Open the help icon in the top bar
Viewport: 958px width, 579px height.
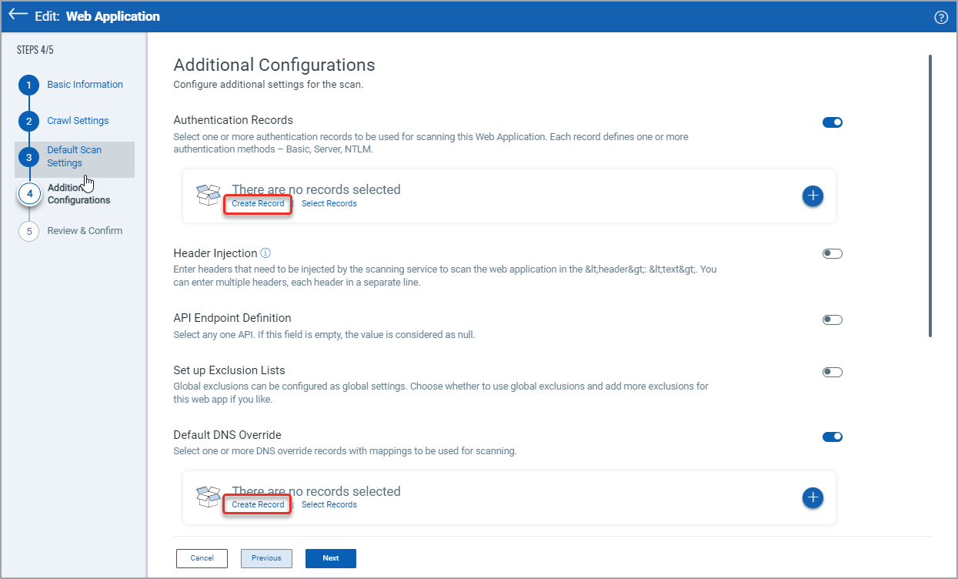click(x=940, y=17)
